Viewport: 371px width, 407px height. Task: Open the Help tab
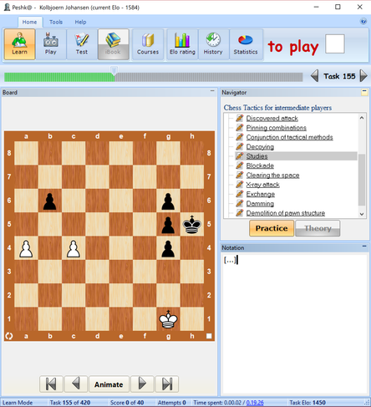[x=80, y=22]
